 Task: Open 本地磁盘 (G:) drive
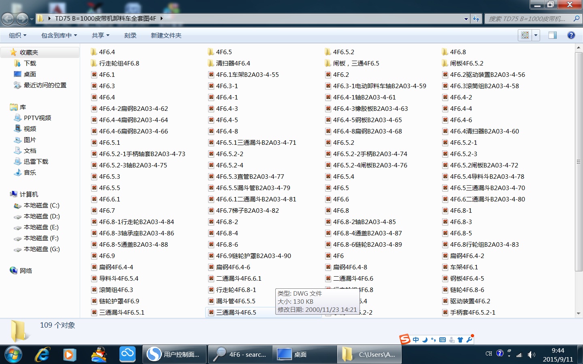click(41, 249)
